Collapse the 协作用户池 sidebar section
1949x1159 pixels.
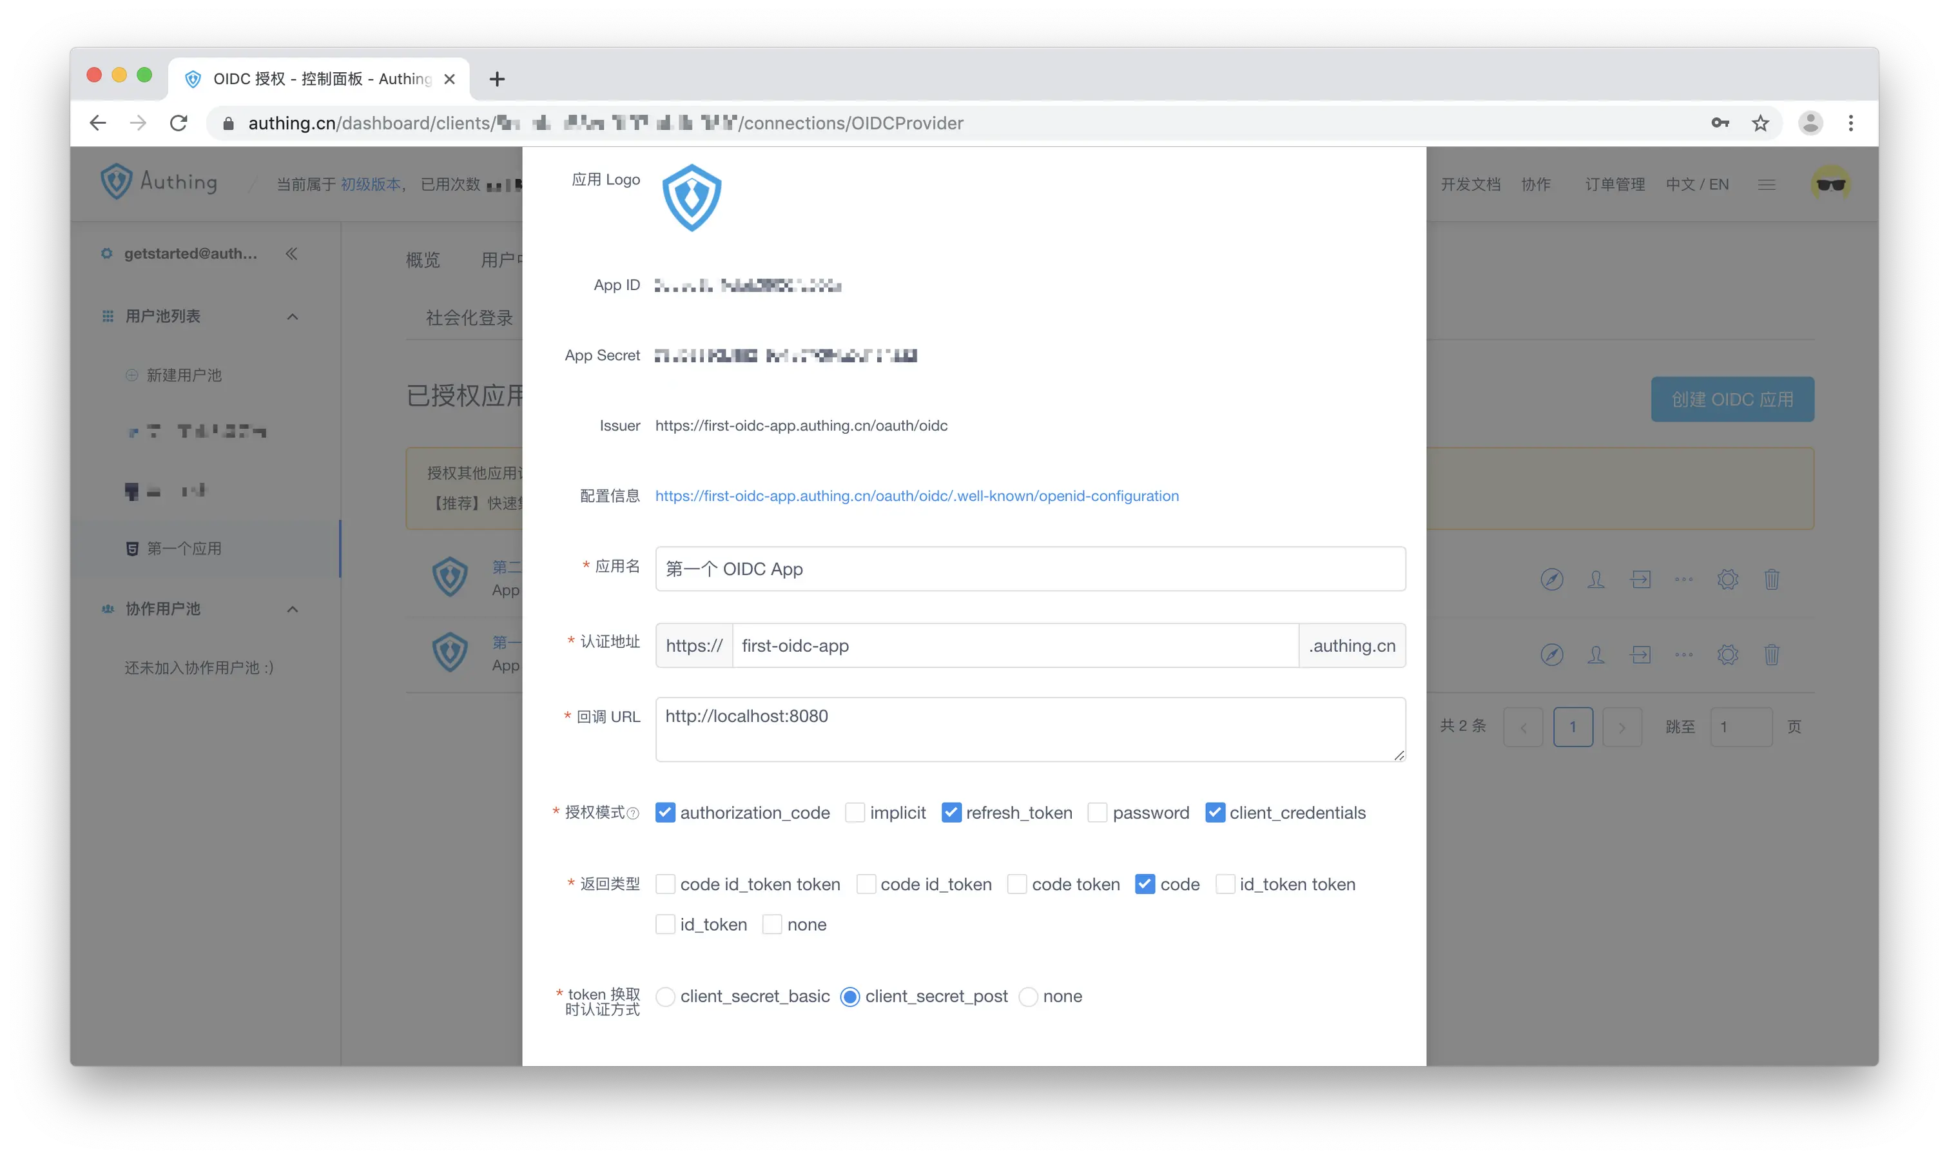pos(292,609)
